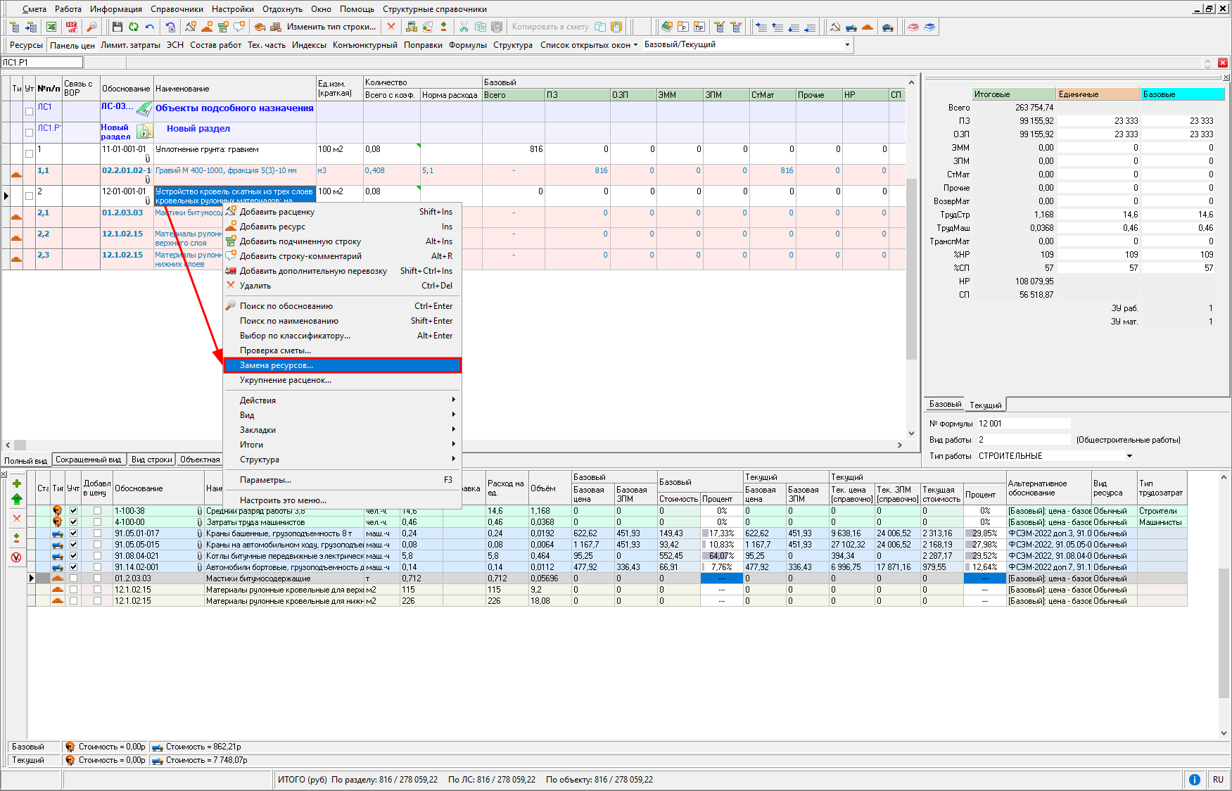Expand the 'Тип работы' СТРОИТЕЛЬНЫЕ combo box
The height and width of the screenshot is (791, 1232).
click(x=1129, y=456)
